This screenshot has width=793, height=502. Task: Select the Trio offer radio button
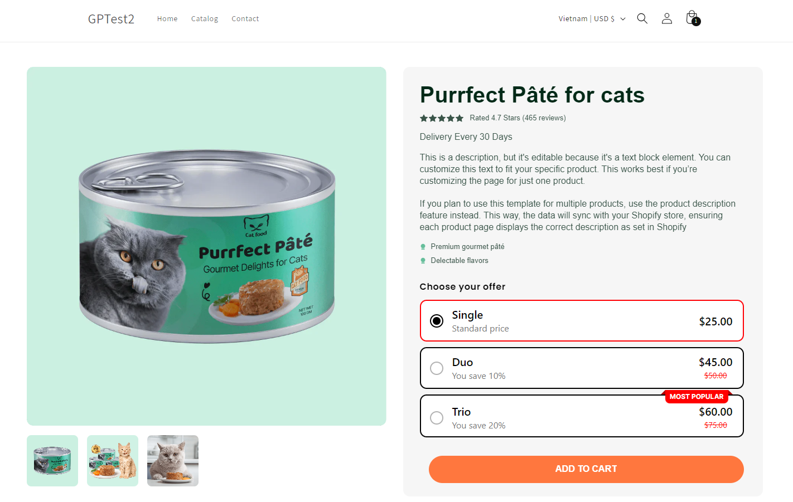coord(437,418)
